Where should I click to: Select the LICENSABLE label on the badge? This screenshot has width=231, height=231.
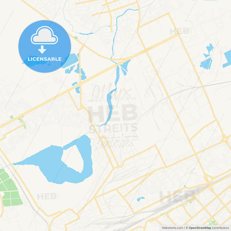[45, 59]
